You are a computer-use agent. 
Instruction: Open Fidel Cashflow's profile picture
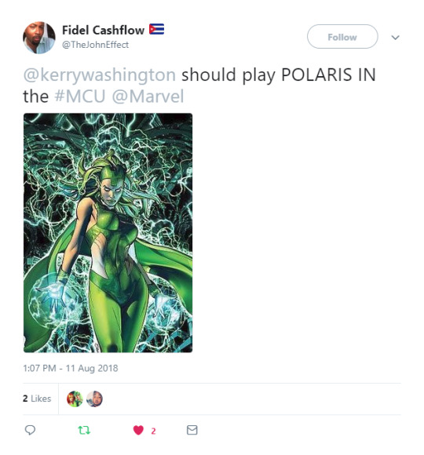pyautogui.click(x=39, y=38)
